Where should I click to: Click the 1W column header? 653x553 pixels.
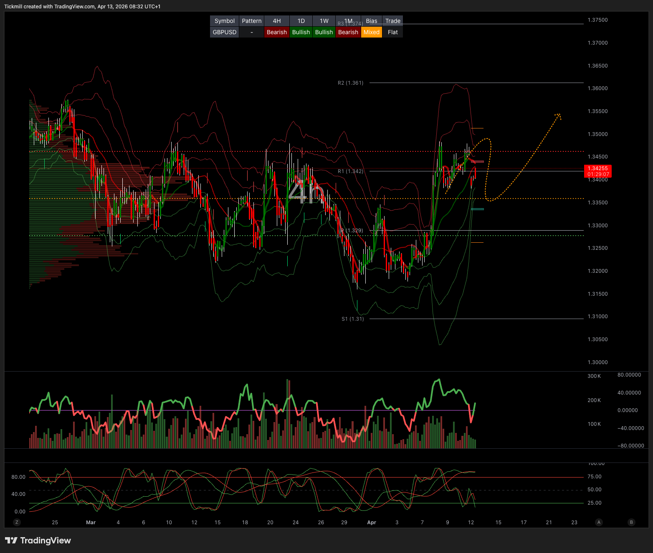(324, 21)
